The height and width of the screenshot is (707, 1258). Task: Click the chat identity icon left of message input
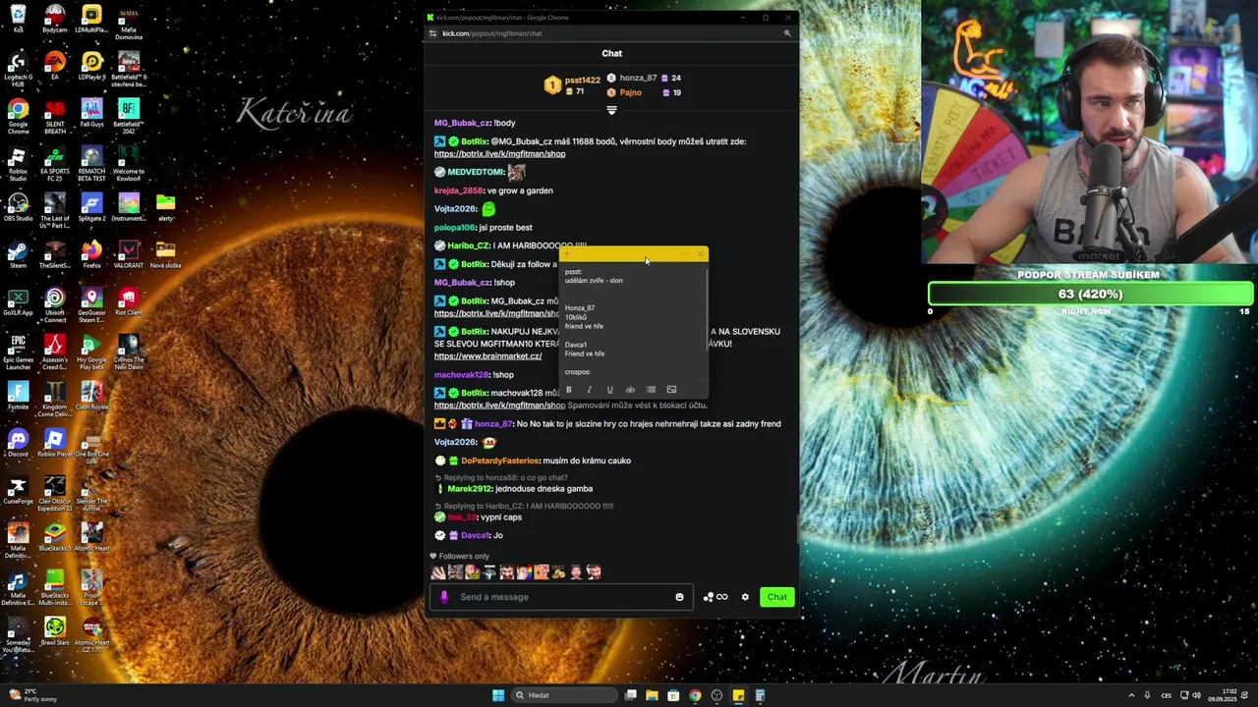(x=444, y=597)
